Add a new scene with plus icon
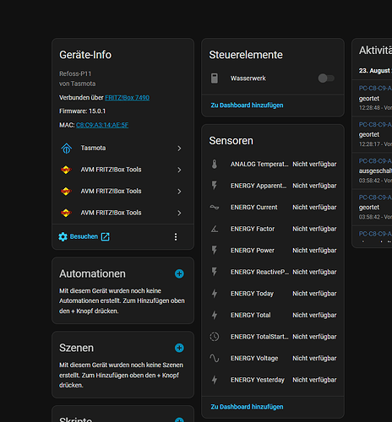Viewport: 392px width, 422px height. tap(179, 348)
